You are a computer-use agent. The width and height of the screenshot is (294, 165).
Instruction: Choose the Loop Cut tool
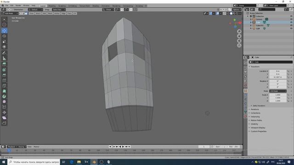point(4,81)
